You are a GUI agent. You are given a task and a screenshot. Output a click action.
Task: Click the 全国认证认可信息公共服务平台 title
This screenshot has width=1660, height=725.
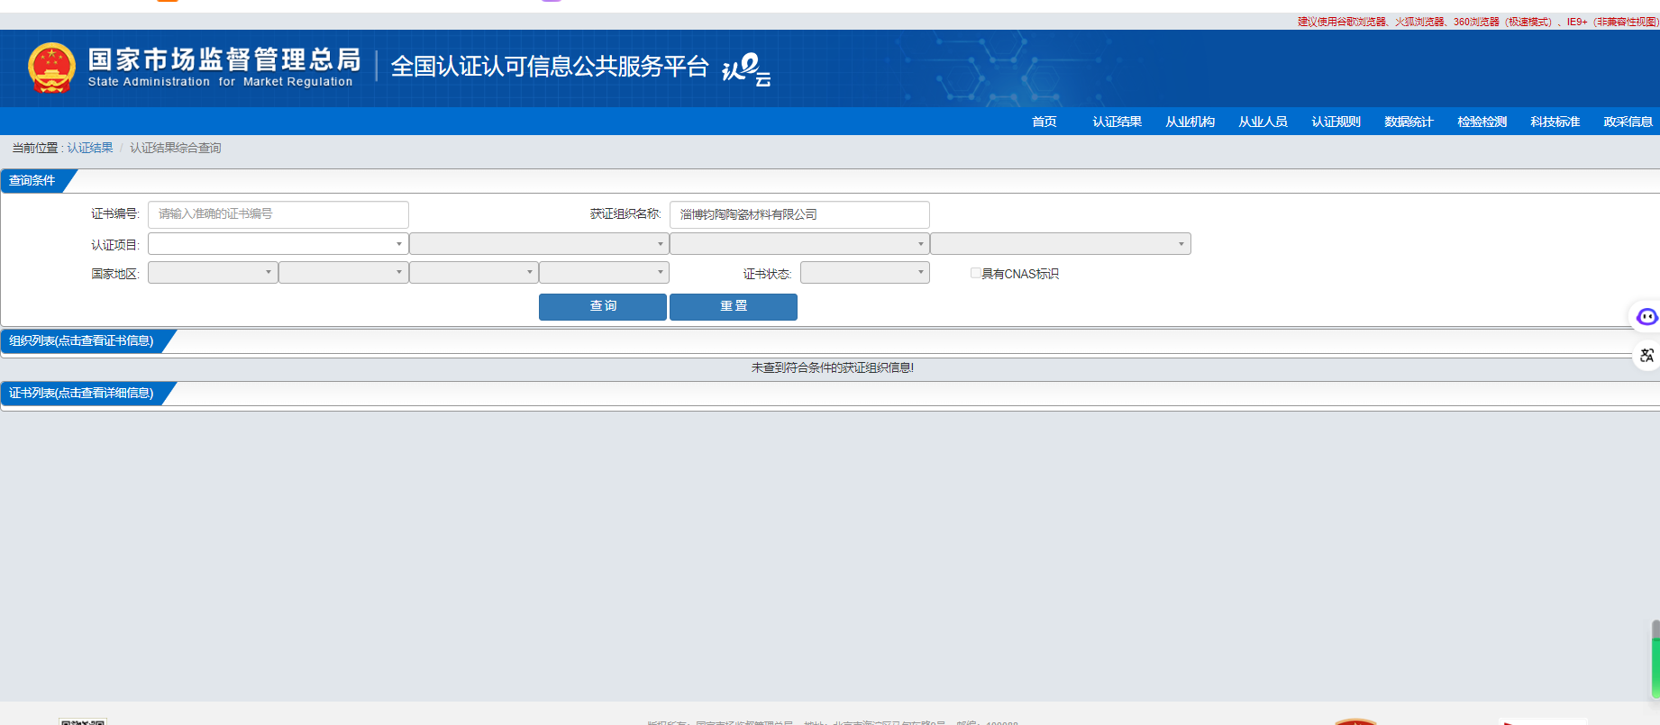point(550,67)
